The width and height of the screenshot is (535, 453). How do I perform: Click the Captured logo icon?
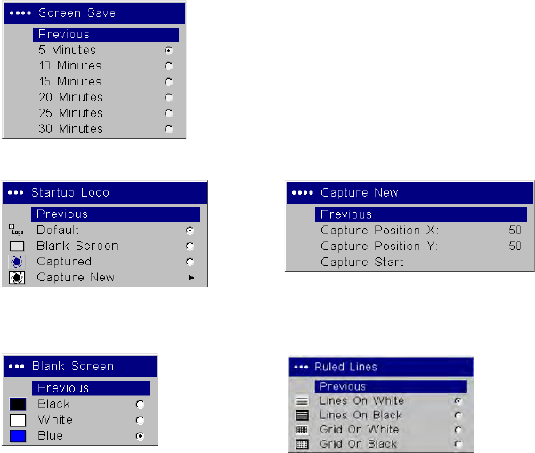coord(16,263)
